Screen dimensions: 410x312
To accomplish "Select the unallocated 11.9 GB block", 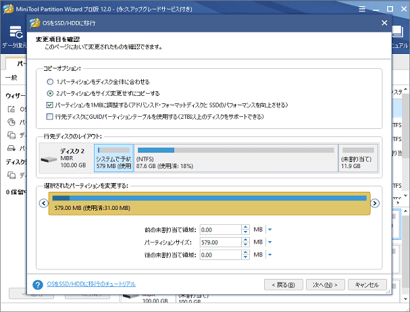I will click(x=358, y=158).
